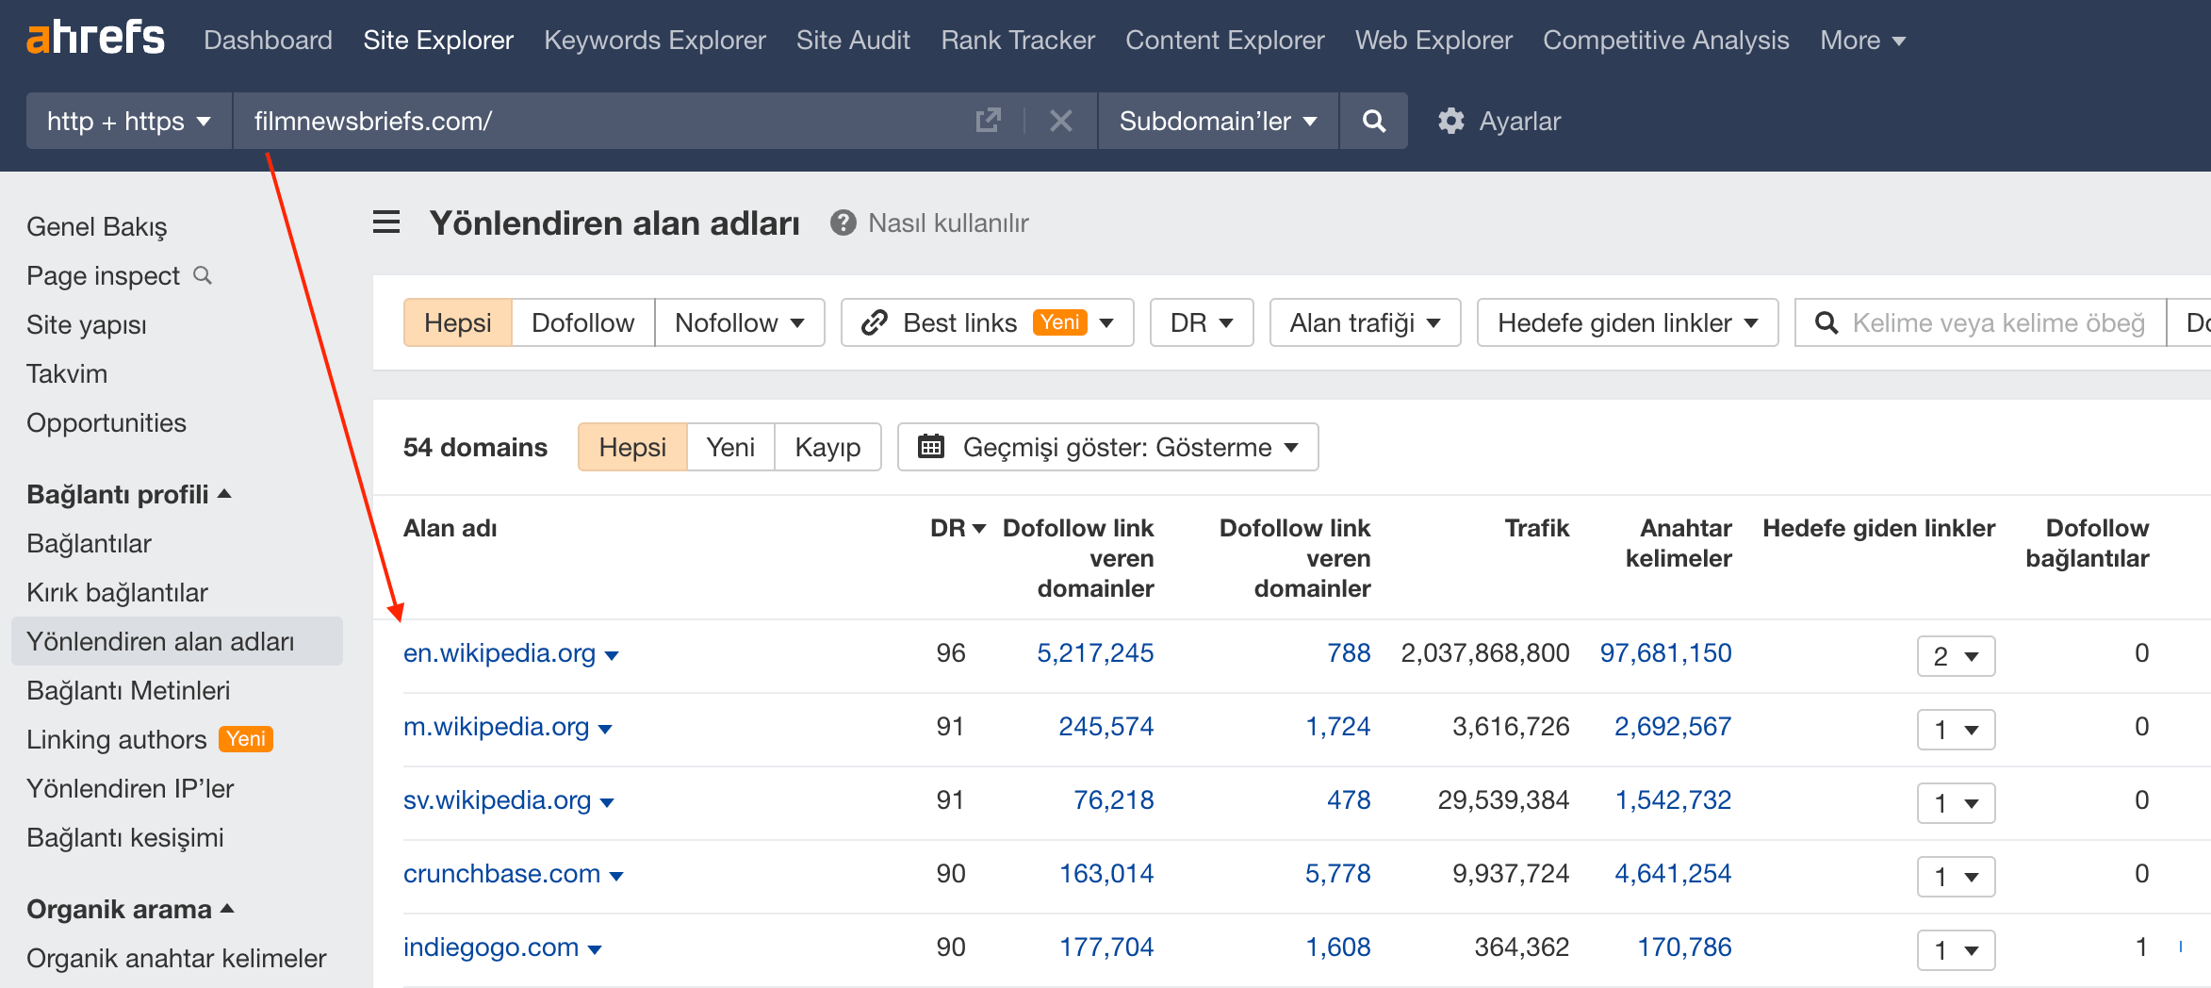Open Bağlantı Metinleri in sidebar

pyautogui.click(x=128, y=690)
